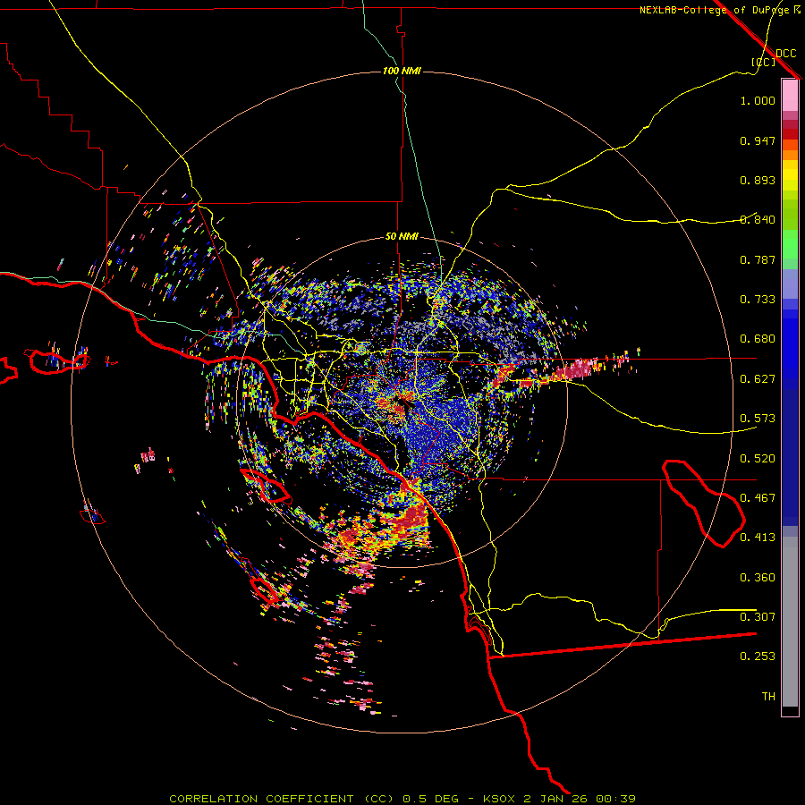The width and height of the screenshot is (805, 805).
Task: Pick the light pink swatch beside 1.000
Action: (790, 96)
